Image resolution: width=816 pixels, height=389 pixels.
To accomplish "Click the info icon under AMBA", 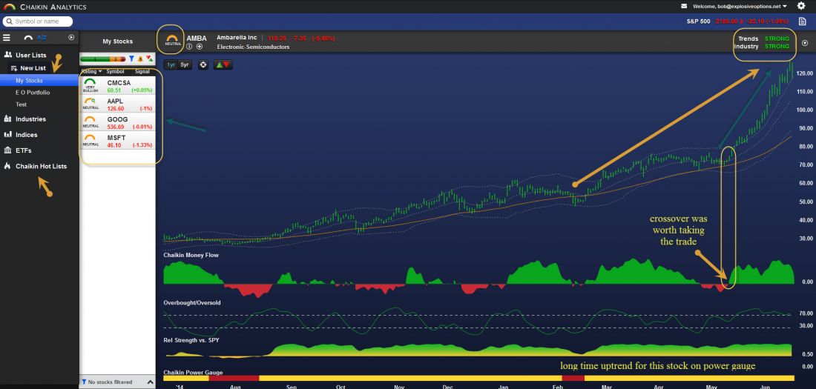I will [x=189, y=47].
